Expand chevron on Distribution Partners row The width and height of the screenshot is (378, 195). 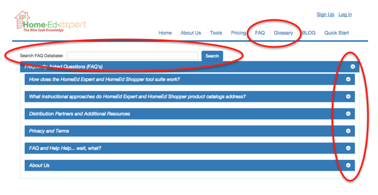(x=348, y=114)
